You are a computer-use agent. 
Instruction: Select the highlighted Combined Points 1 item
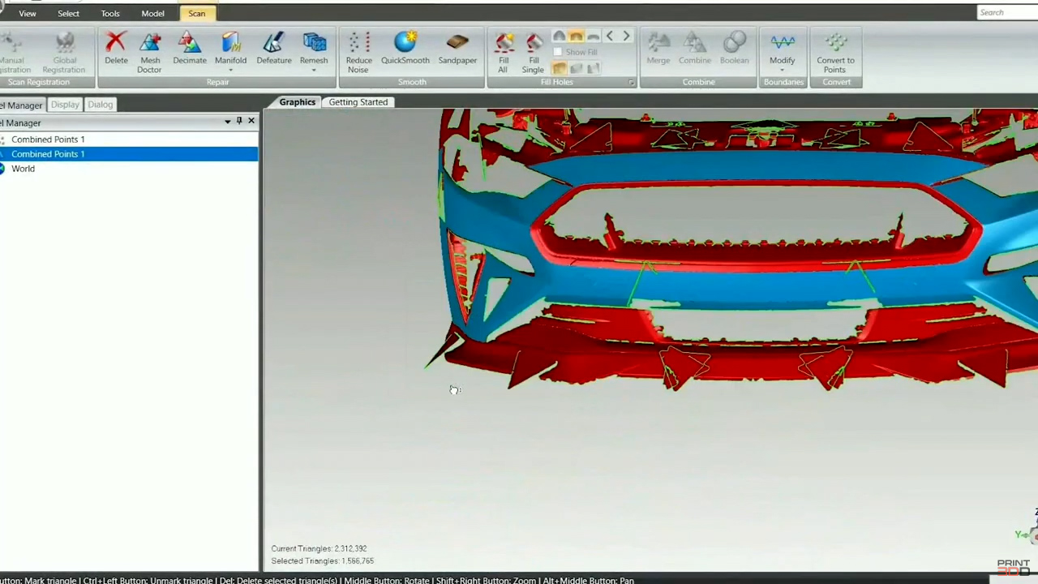coord(129,154)
